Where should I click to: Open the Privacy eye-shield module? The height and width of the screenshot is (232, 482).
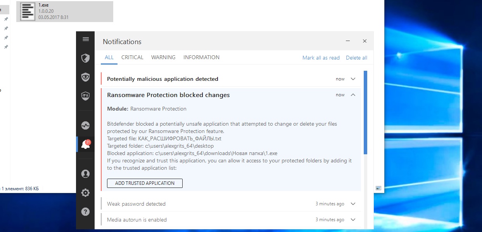pos(85,77)
